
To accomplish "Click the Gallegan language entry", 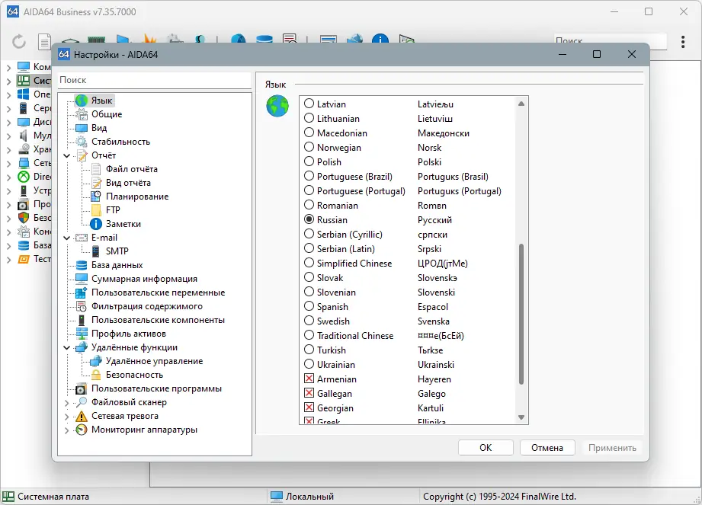I will tap(334, 394).
